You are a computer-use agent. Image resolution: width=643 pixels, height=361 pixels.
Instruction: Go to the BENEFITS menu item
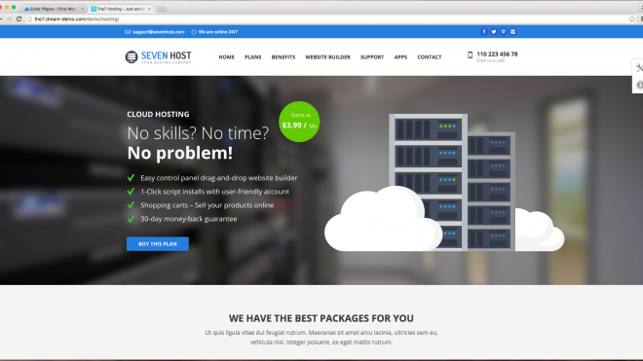pyautogui.click(x=283, y=57)
